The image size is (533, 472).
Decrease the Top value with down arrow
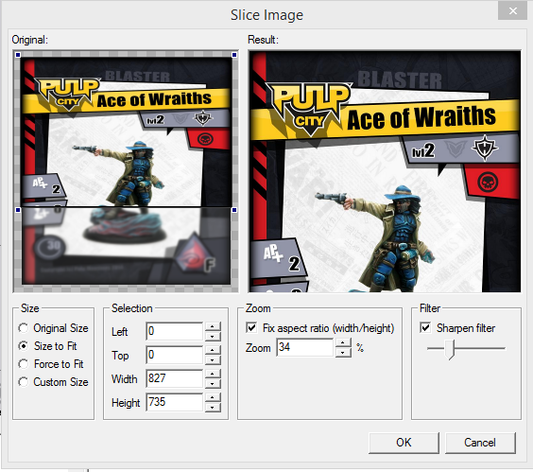213,359
